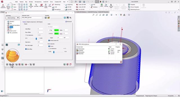Select Tool in the operation tree
The image size is (180, 101).
(11, 23)
